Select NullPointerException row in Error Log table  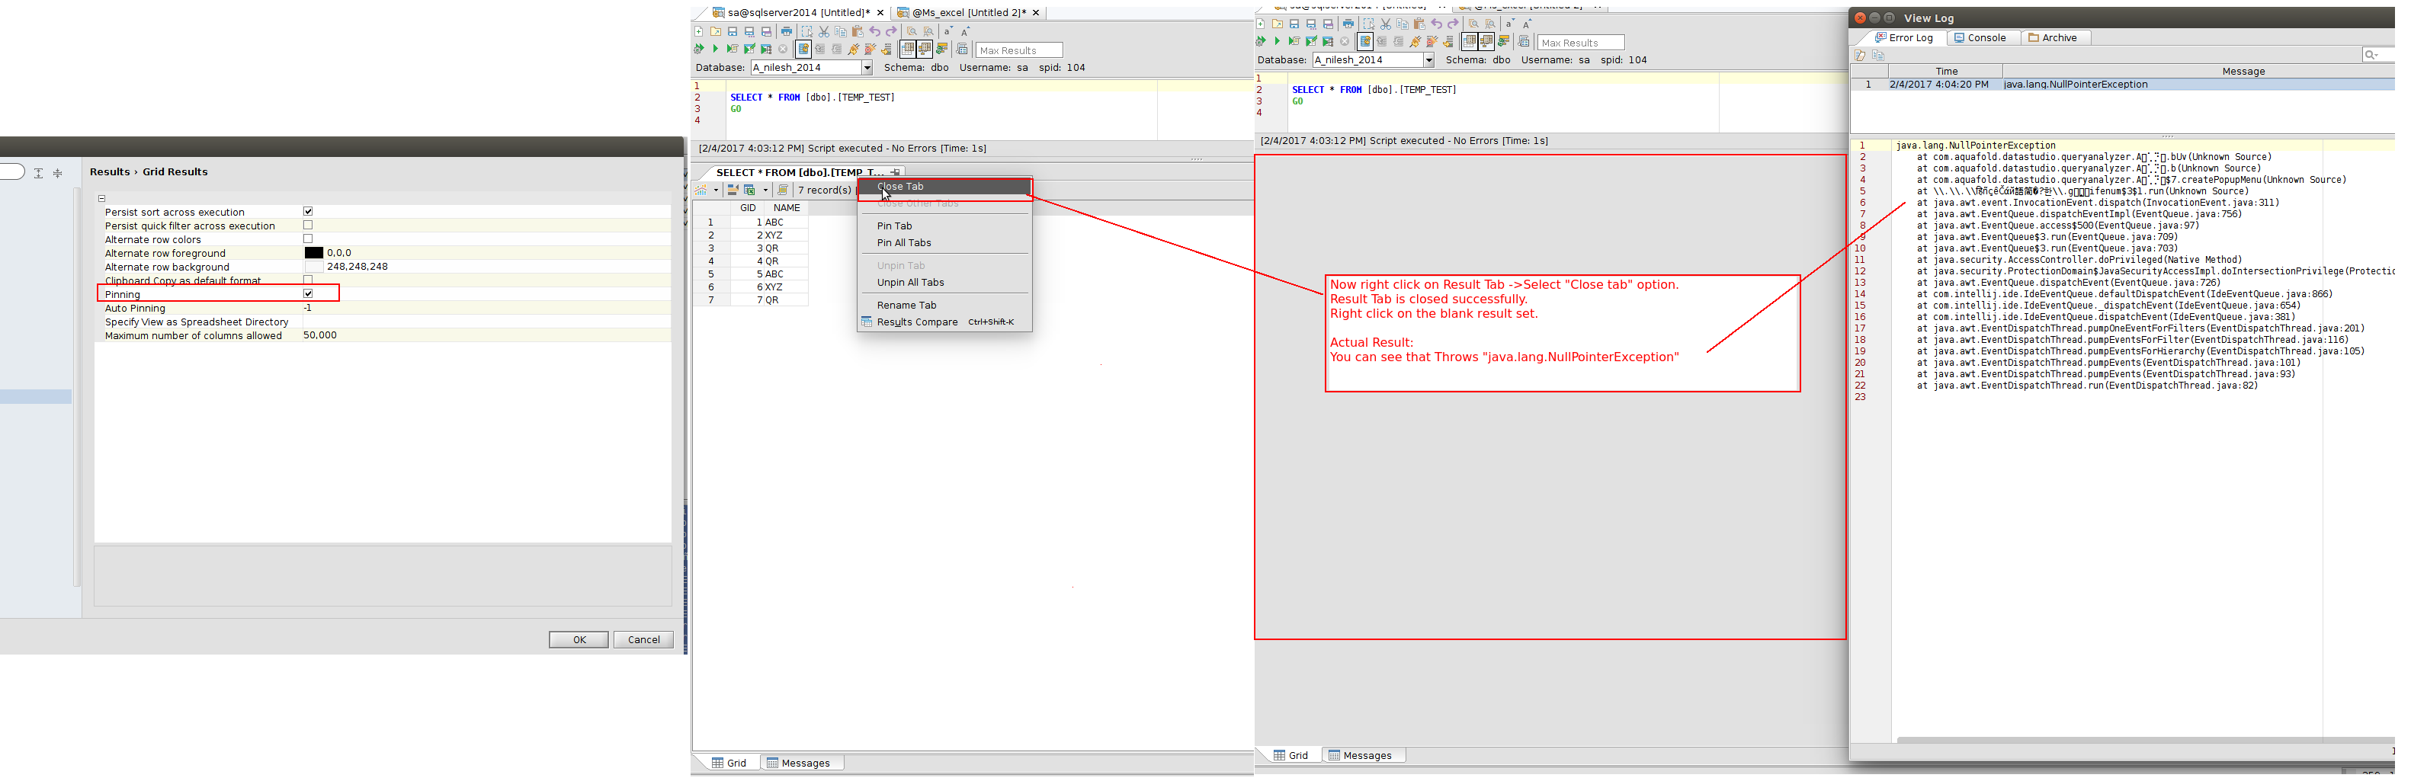tap(2123, 84)
